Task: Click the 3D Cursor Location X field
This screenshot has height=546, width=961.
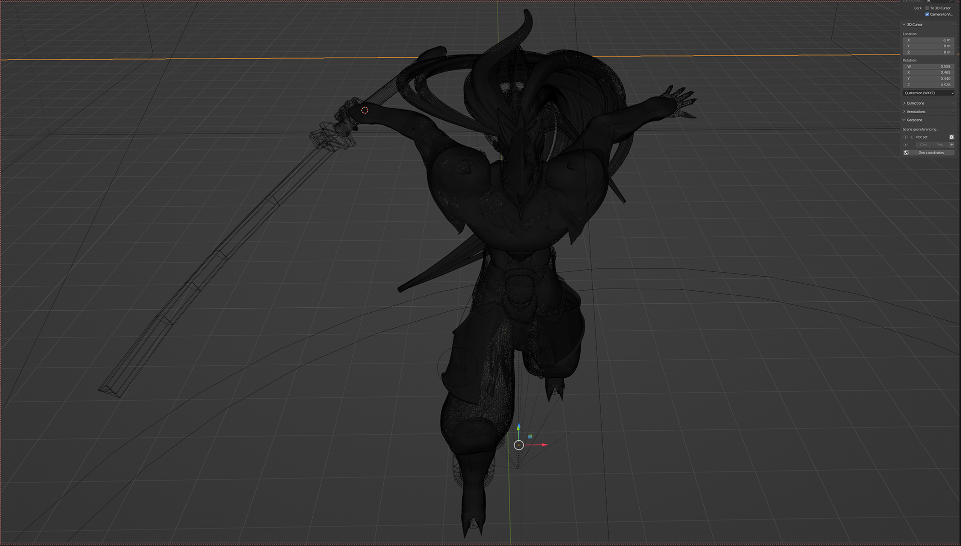Action: [928, 40]
